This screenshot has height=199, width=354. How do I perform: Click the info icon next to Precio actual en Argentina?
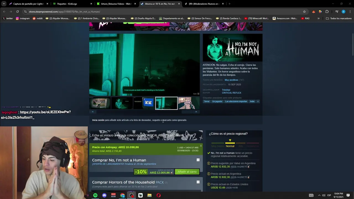coord(209,174)
